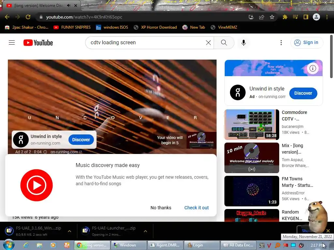Screen dimensions: 334x250
Task: Click the upcoming video preview thumbnail
Action: 202,140
